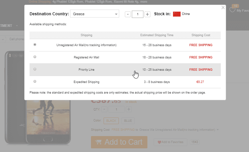
Task: Expand shipping method dropdown on product page
Action: [x=217, y=130]
